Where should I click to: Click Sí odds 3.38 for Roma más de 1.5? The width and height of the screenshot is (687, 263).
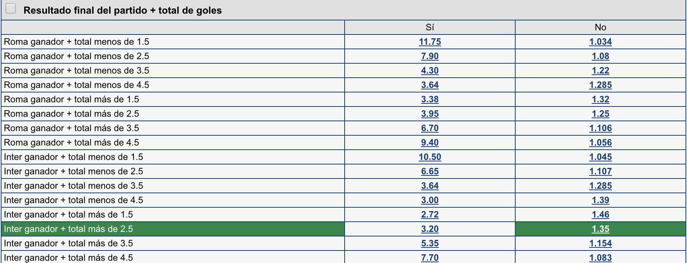pos(430,99)
